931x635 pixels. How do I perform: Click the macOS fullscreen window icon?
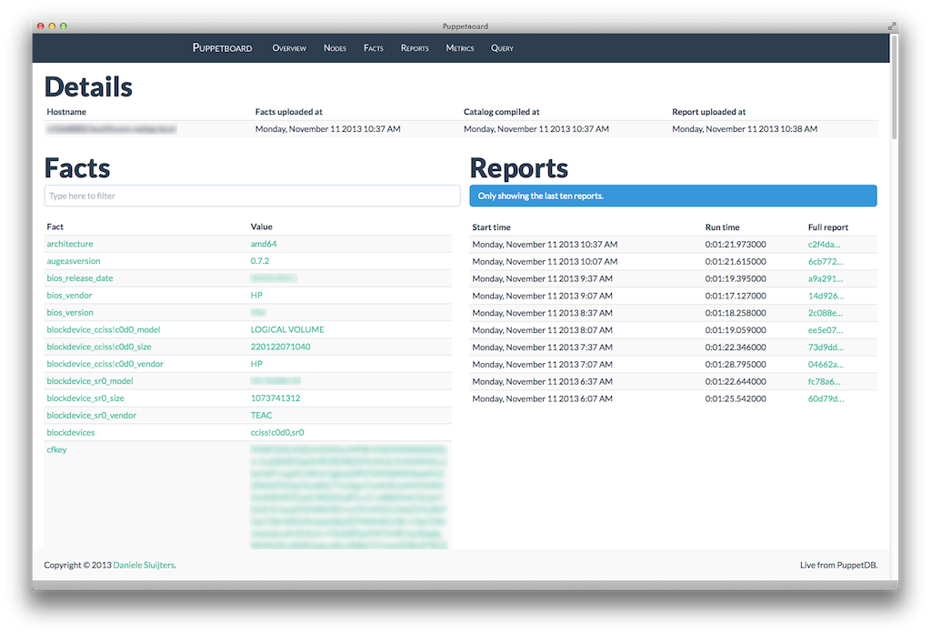pyautogui.click(x=890, y=26)
